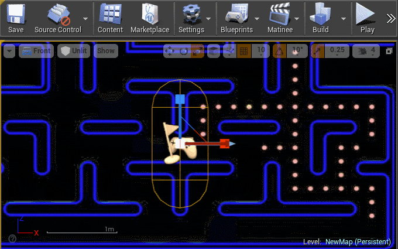Open rotation snap 10° dropdown
Screen dimensions: 398x249
tap(297, 51)
